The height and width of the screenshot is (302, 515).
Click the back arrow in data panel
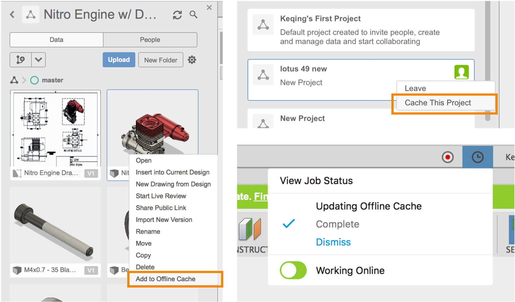click(x=12, y=14)
